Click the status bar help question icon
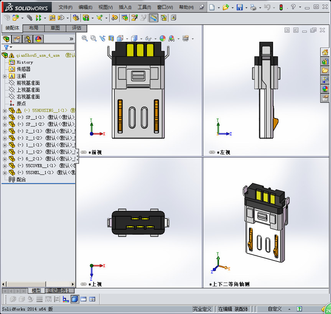The image size is (331, 314). (x=299, y=309)
